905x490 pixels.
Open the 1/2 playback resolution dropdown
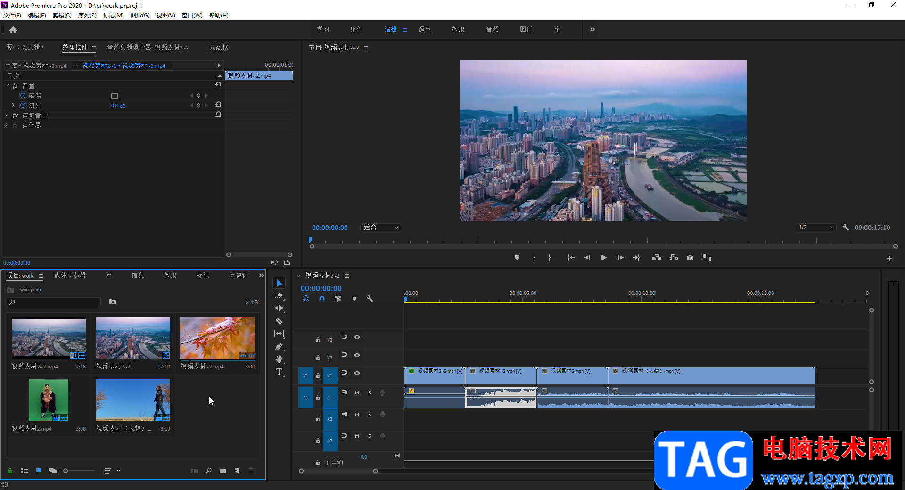pos(816,227)
